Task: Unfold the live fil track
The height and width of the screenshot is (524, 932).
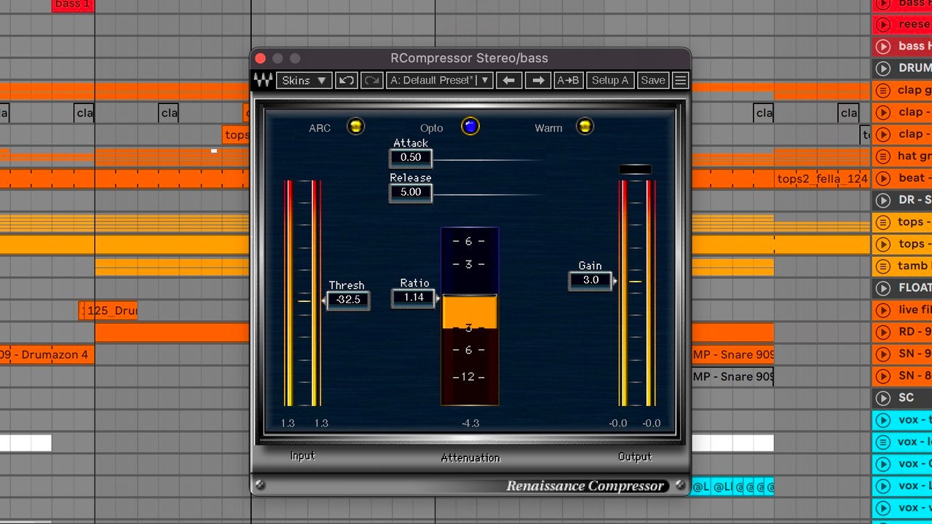Action: (883, 310)
